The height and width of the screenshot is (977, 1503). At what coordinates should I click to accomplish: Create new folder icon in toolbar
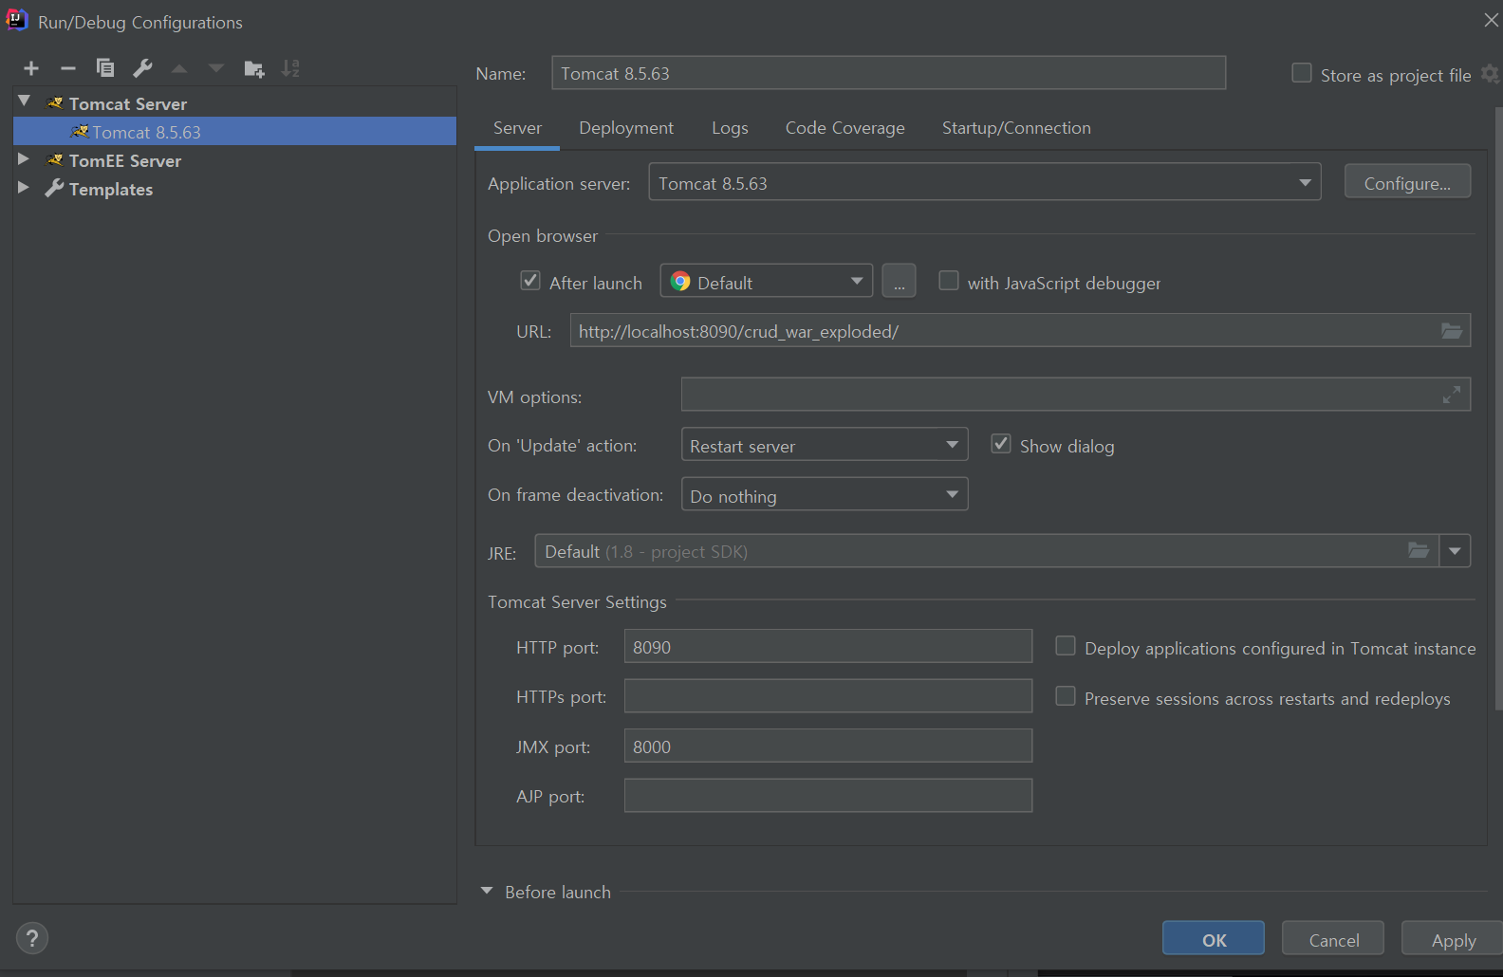254,68
